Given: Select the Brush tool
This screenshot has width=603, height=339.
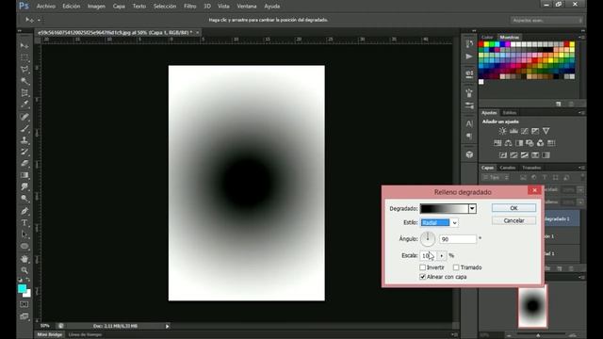Looking at the screenshot, I should [24, 128].
